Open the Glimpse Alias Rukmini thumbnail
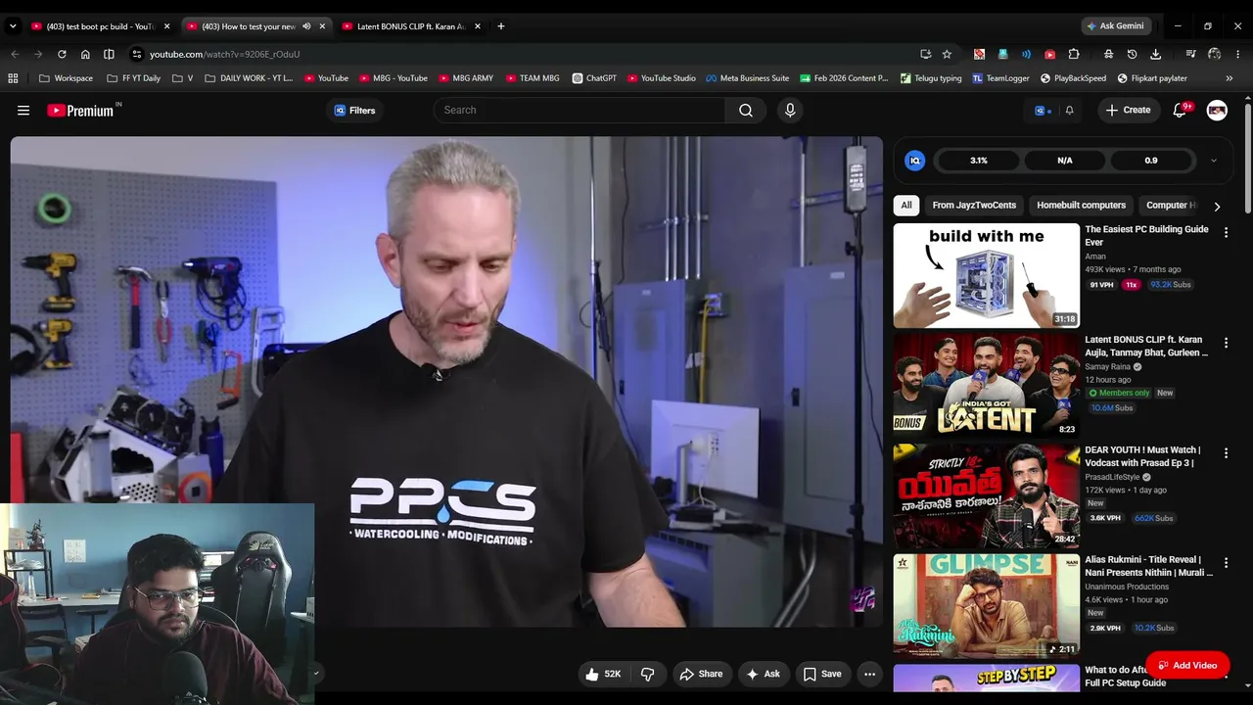 pyautogui.click(x=987, y=606)
